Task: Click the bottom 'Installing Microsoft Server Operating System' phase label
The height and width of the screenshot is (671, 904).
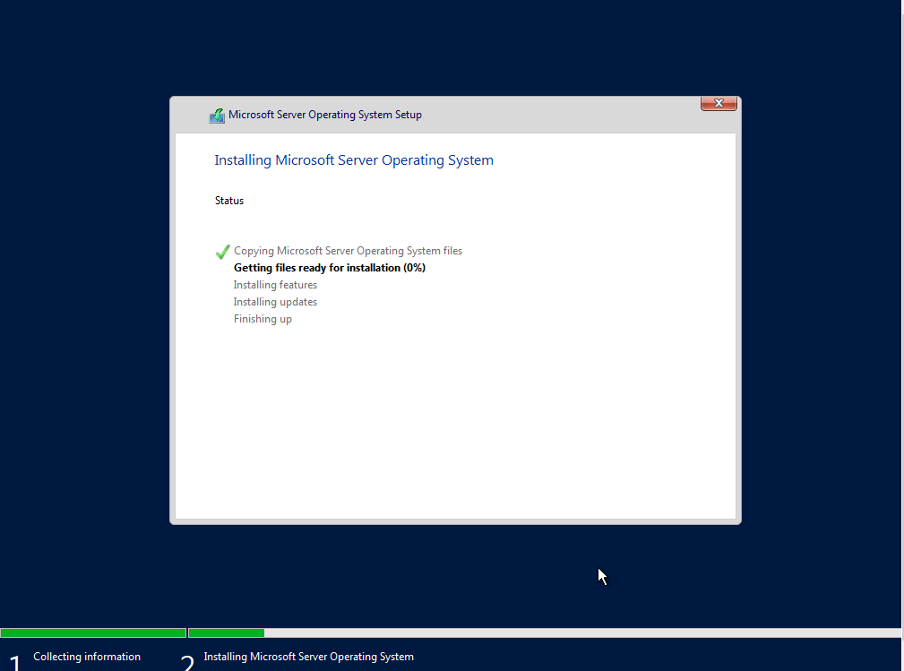Action: 308,657
